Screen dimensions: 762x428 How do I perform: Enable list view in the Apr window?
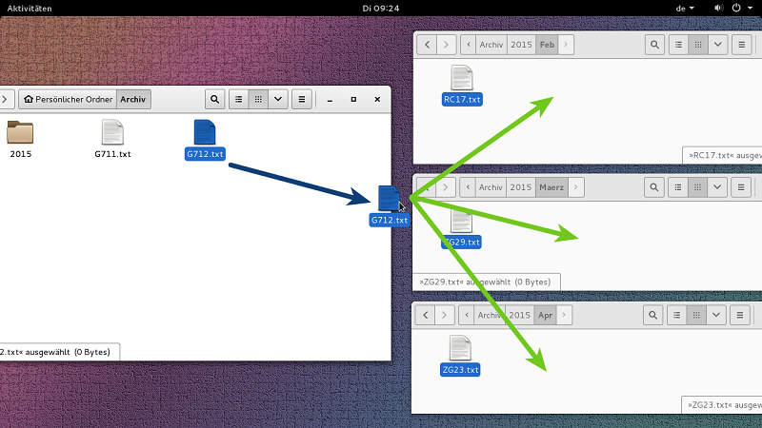[x=678, y=315]
